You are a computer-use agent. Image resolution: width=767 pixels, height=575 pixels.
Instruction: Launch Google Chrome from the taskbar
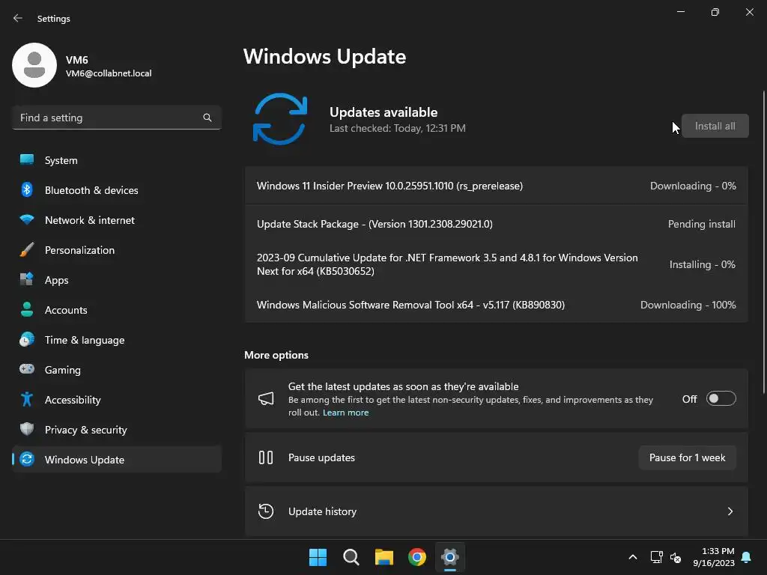pyautogui.click(x=417, y=557)
